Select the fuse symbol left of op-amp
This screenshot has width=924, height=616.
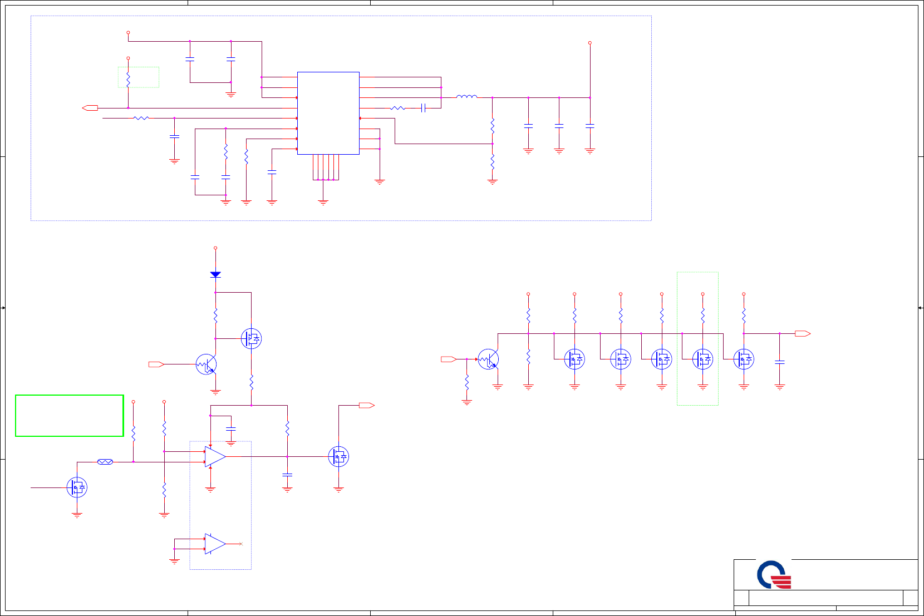pyautogui.click(x=105, y=462)
